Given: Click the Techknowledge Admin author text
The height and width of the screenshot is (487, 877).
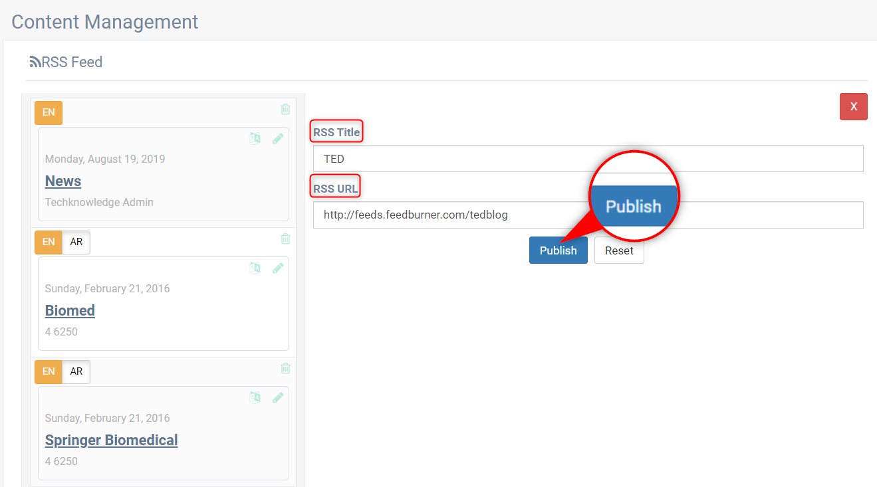Looking at the screenshot, I should pyautogui.click(x=99, y=202).
